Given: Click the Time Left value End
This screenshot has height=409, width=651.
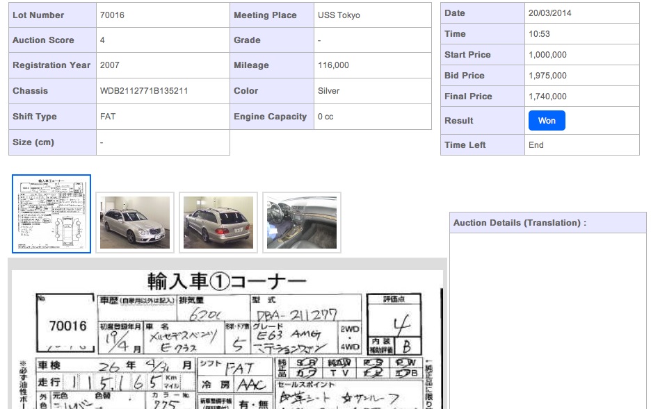Looking at the screenshot, I should click(536, 145).
